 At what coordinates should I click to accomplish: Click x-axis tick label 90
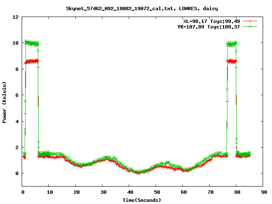click(264, 192)
